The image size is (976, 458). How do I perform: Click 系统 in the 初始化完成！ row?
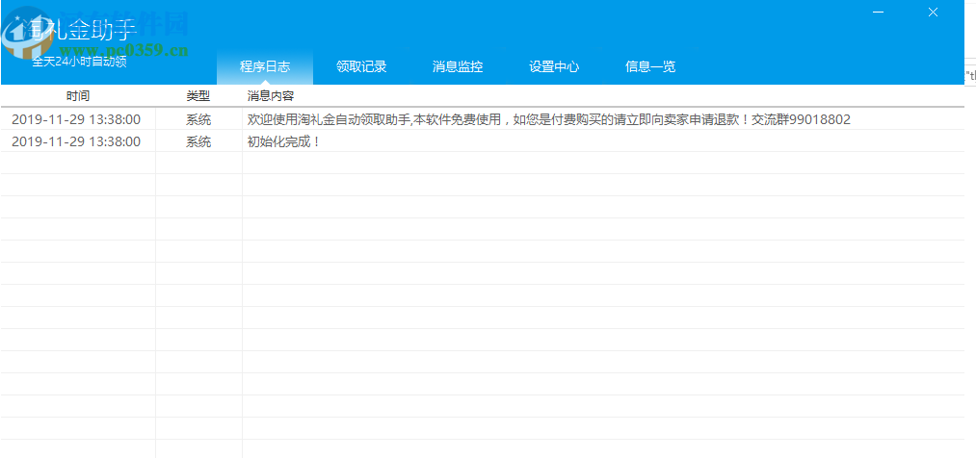point(198,141)
